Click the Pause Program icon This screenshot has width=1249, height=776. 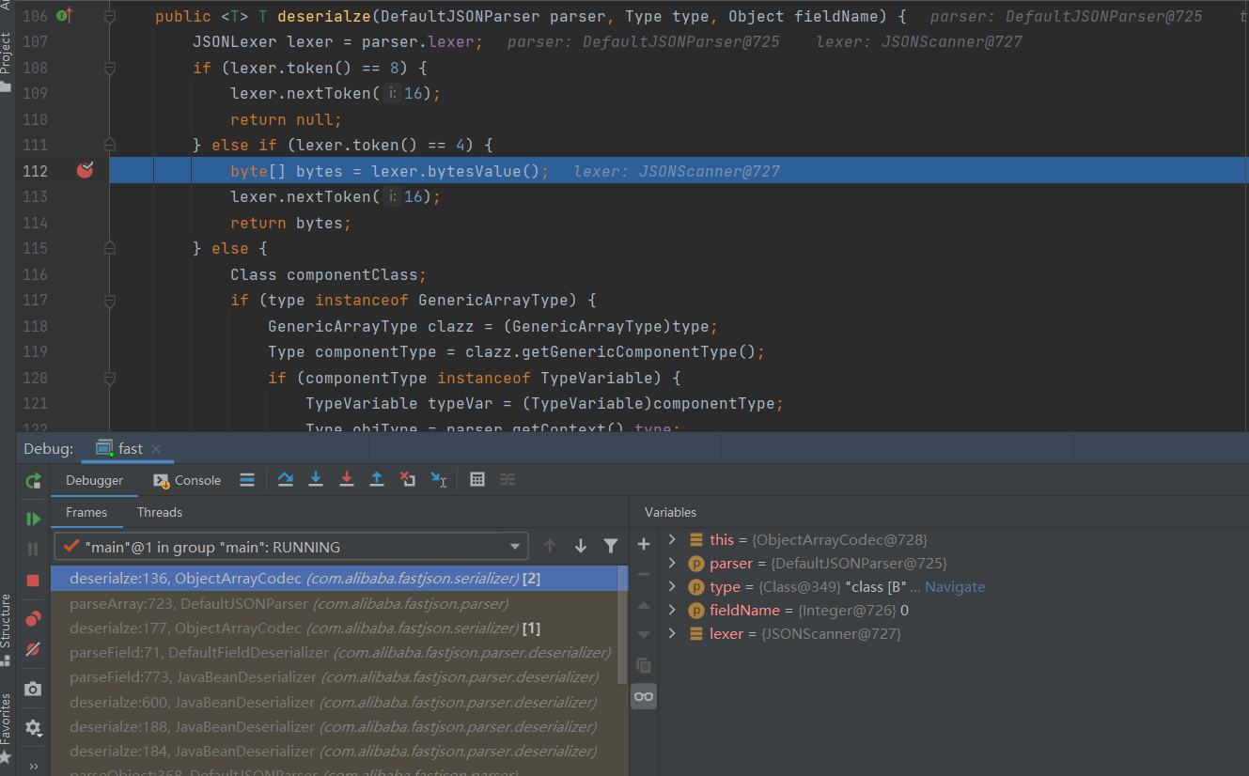coord(34,548)
